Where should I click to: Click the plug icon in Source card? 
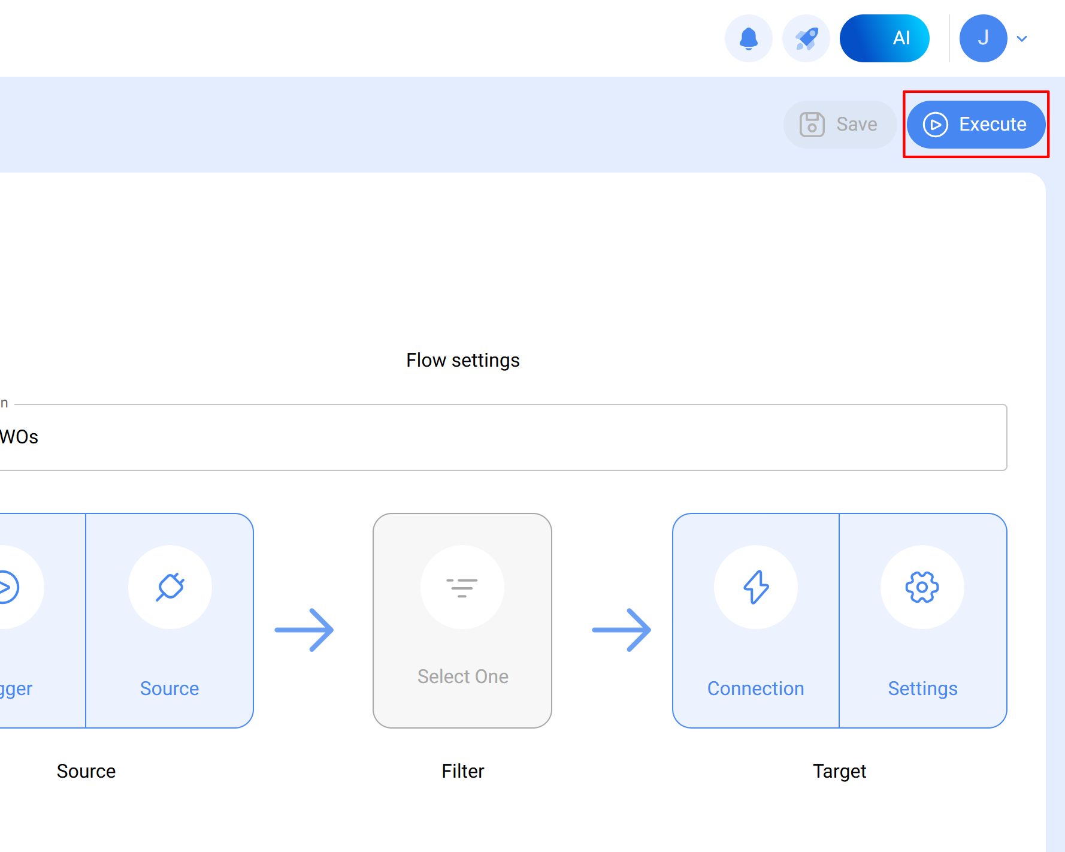pyautogui.click(x=170, y=587)
